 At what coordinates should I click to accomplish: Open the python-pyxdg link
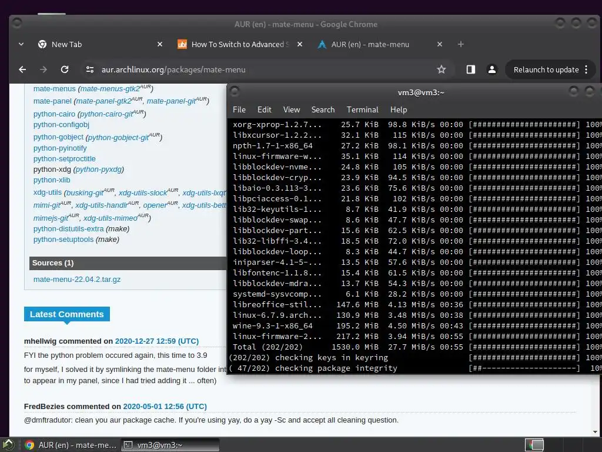99,169
